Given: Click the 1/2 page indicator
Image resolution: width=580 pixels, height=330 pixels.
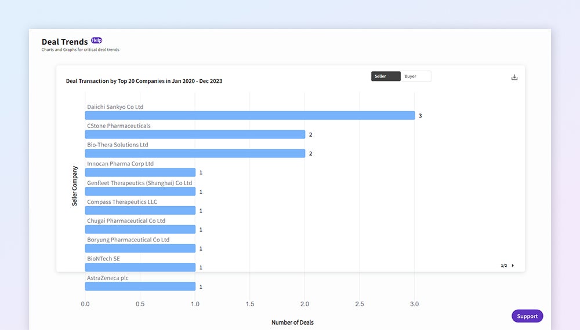Looking at the screenshot, I should click(x=503, y=266).
